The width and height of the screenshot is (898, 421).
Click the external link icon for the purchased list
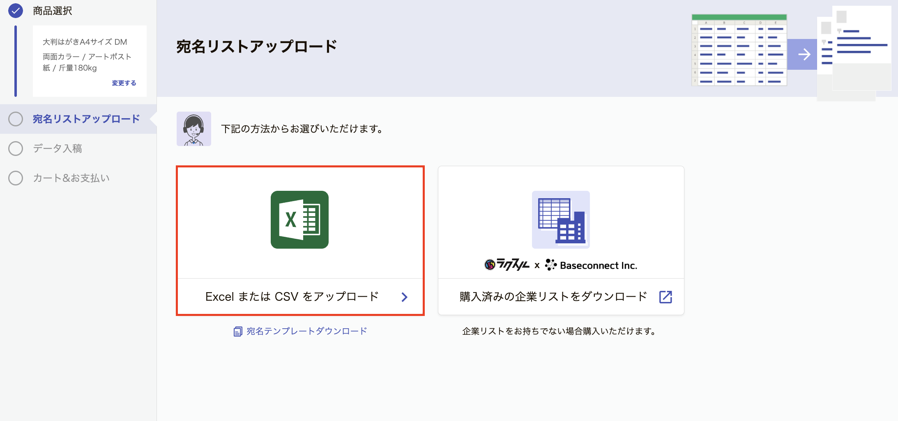pos(665,297)
